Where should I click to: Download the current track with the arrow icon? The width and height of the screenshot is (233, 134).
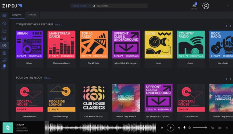coord(185,127)
